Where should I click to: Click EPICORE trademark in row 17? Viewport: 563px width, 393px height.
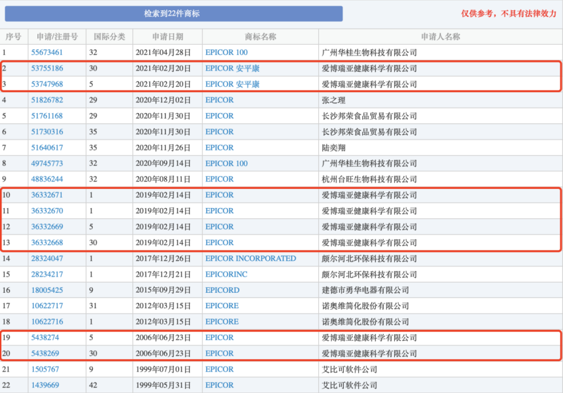[x=222, y=306]
